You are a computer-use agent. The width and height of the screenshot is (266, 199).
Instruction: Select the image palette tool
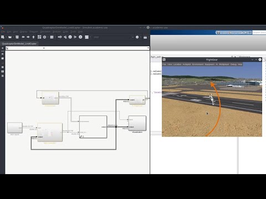(3, 71)
